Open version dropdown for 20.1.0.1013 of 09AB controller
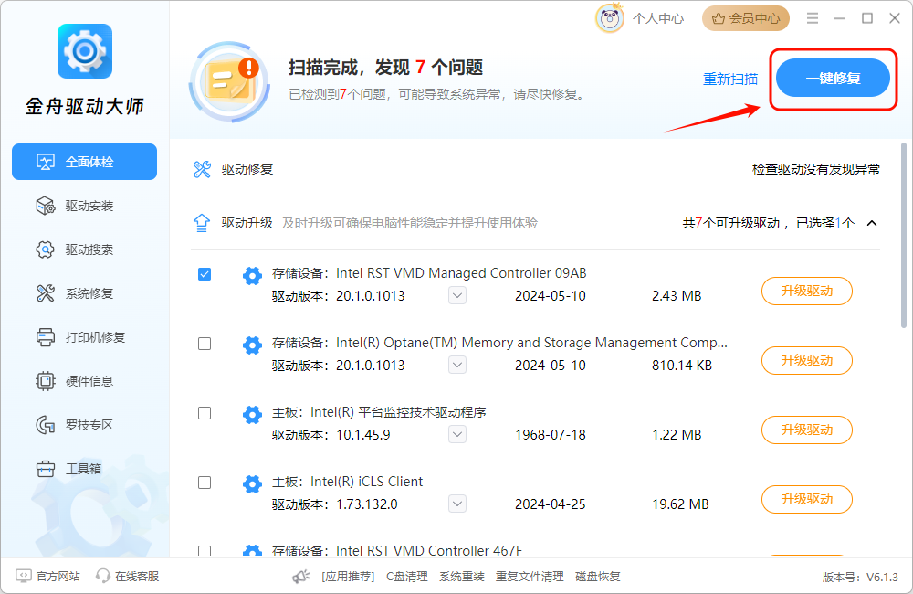The height and width of the screenshot is (594, 913). pos(457,295)
